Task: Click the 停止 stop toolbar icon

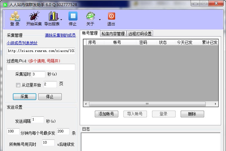Action: tap(73, 18)
